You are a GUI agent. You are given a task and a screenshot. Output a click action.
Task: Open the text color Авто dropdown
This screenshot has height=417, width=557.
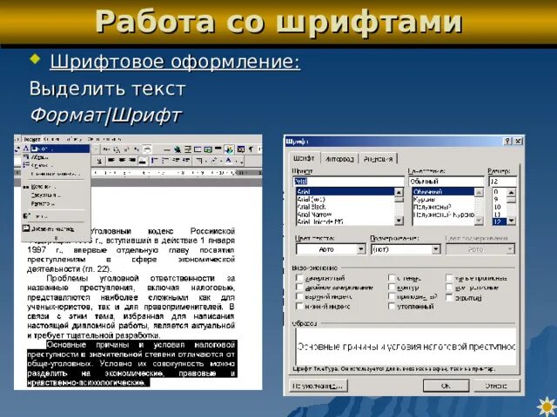pyautogui.click(x=361, y=249)
